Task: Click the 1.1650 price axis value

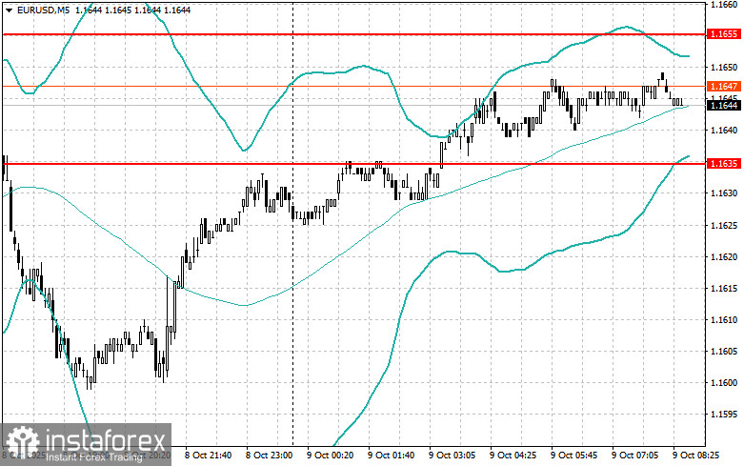Action: click(724, 68)
